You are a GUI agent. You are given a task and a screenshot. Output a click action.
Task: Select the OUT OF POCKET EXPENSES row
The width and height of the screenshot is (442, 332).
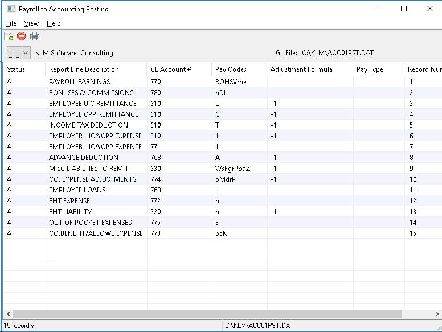[222, 222]
